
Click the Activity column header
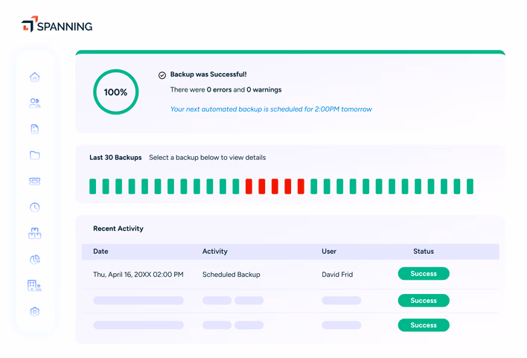point(215,252)
